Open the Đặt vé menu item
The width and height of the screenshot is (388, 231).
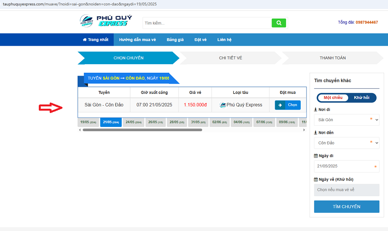click(x=201, y=40)
